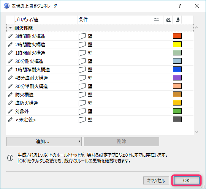Click the help question mark icon
Viewport: 206px width, 189px height.
[180, 6]
